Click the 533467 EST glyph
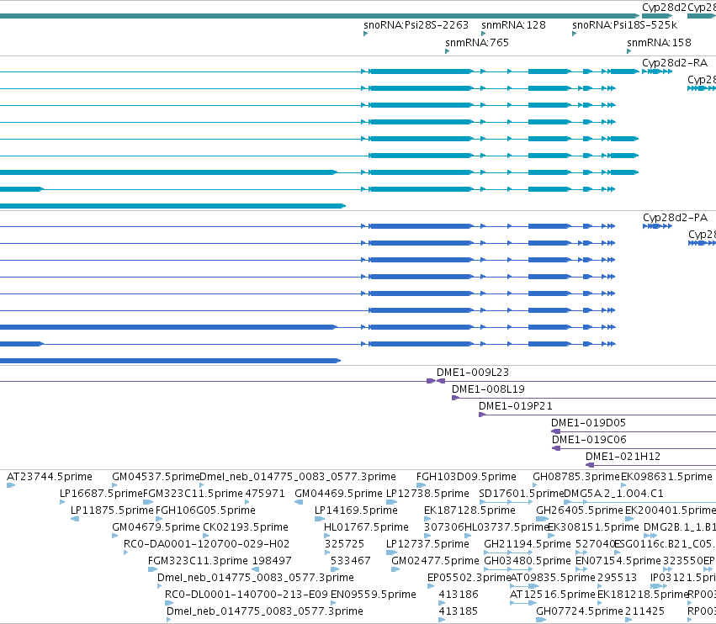The image size is (716, 624). [335, 569]
